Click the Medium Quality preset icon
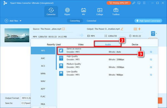Screen dimensions: 167x108 pos(61,66)
